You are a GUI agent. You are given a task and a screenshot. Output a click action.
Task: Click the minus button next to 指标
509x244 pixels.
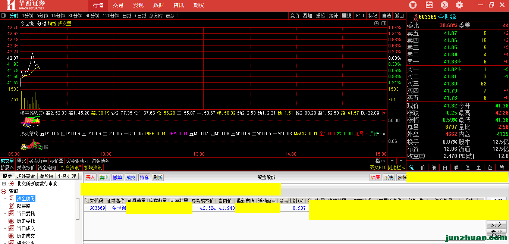[x=400, y=161]
